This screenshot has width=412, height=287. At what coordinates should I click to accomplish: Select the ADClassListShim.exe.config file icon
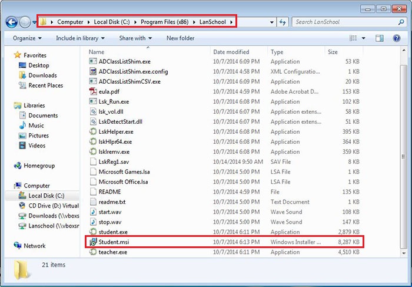tap(93, 71)
